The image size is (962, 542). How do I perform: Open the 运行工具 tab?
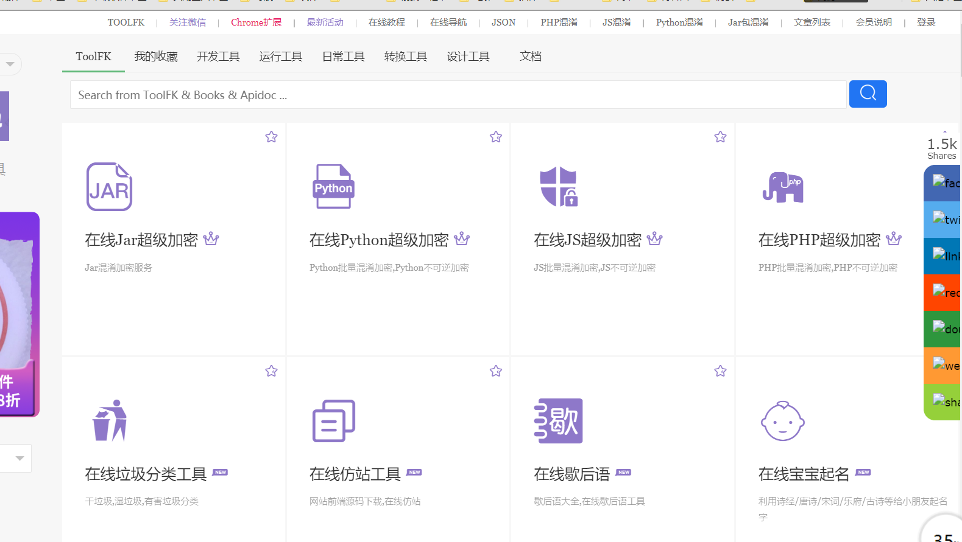point(280,57)
